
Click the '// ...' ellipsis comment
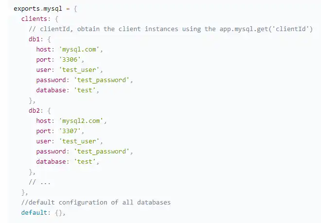40,182
